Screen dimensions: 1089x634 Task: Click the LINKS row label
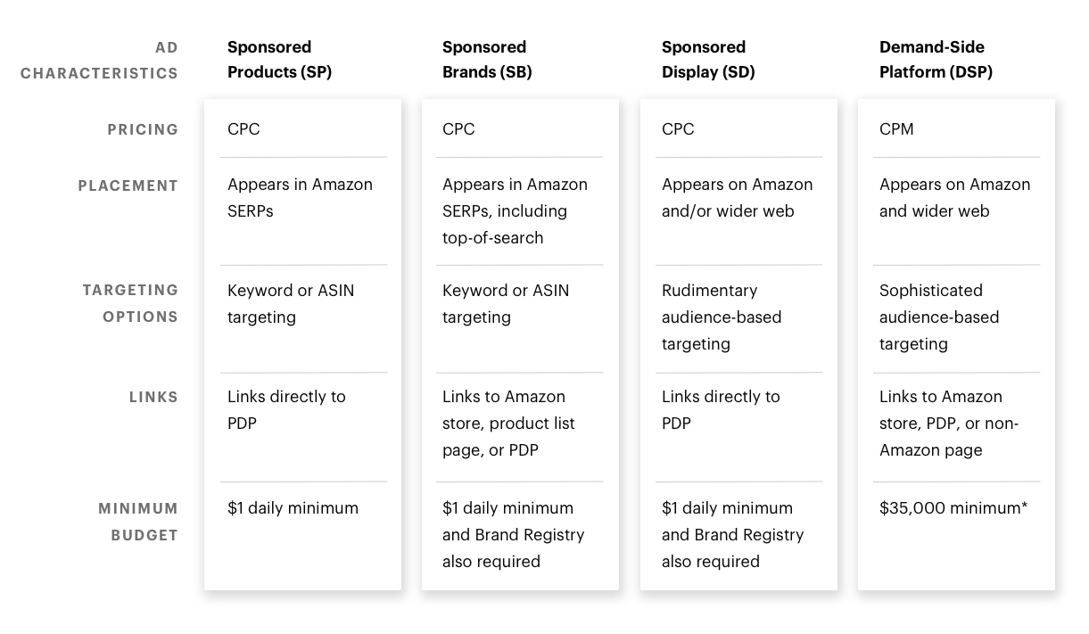point(153,397)
